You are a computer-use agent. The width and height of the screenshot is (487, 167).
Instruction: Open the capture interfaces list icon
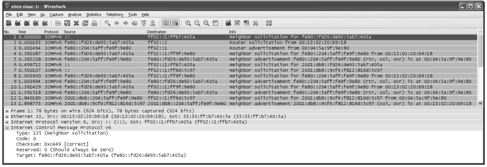point(8,23)
